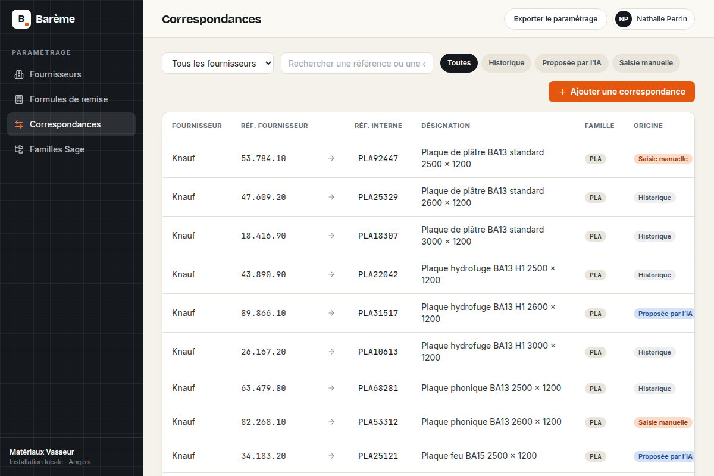The width and height of the screenshot is (714, 476).
Task: Click the Réf. fournisseur column header
Action: (x=274, y=126)
